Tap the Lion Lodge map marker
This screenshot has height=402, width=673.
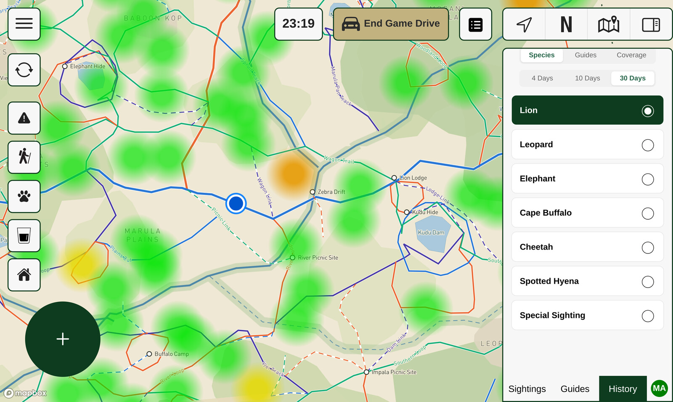click(394, 178)
